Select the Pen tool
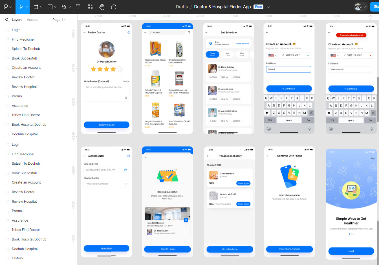This screenshot has height=265, width=379. [x=64, y=7]
